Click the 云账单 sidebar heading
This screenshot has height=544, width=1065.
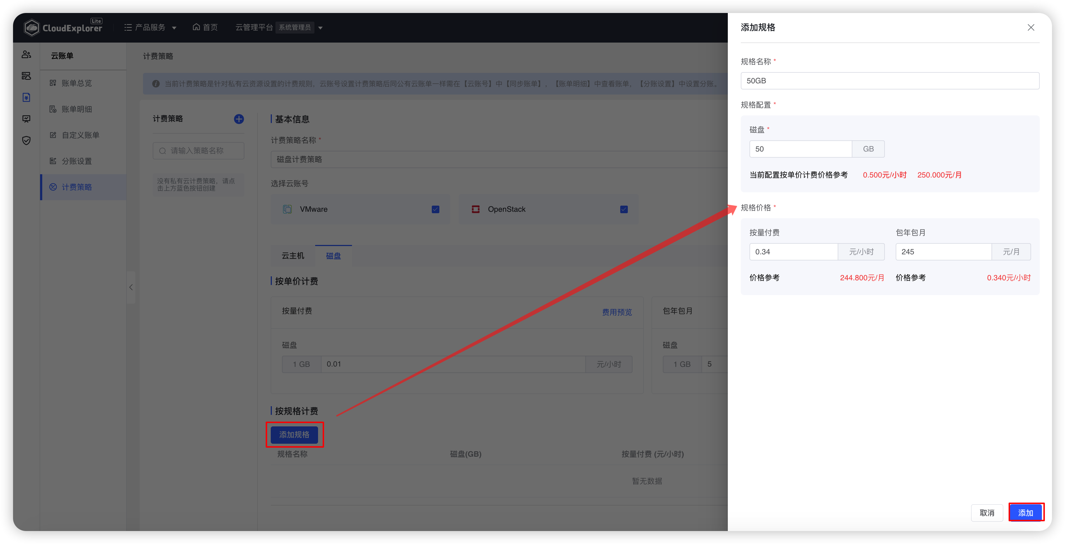(x=62, y=56)
